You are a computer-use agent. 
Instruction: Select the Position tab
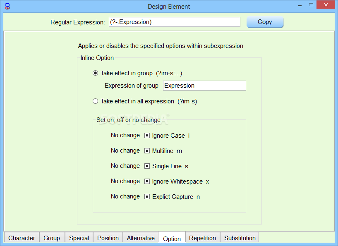click(108, 238)
